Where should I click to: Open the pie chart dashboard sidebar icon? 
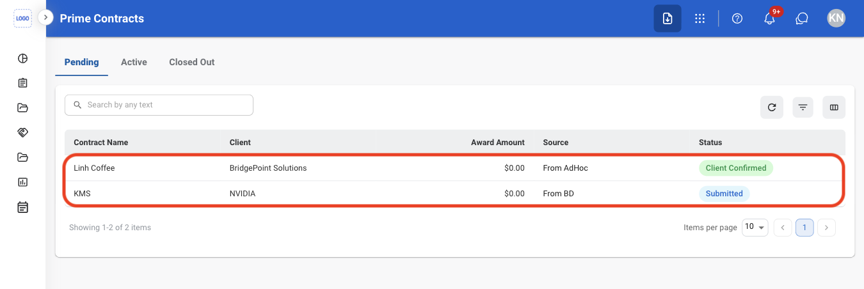[x=23, y=59]
